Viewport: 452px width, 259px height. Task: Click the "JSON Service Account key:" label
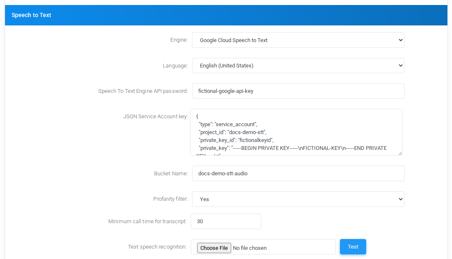[155, 117]
